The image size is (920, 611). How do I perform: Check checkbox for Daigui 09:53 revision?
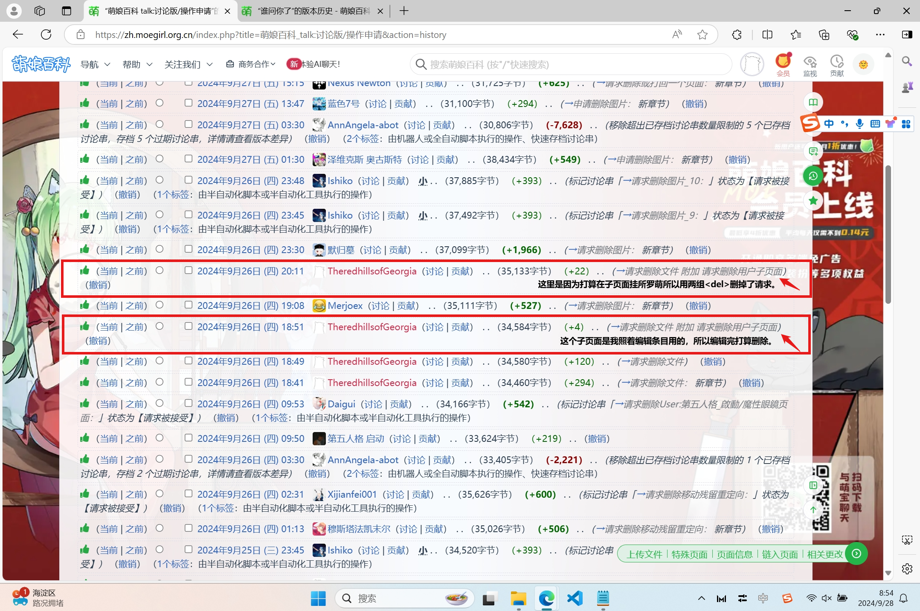[188, 403]
